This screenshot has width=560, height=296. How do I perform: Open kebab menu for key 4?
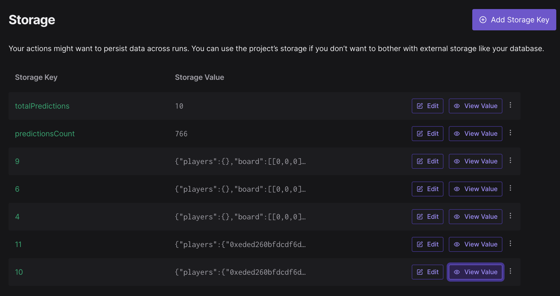pyautogui.click(x=510, y=216)
